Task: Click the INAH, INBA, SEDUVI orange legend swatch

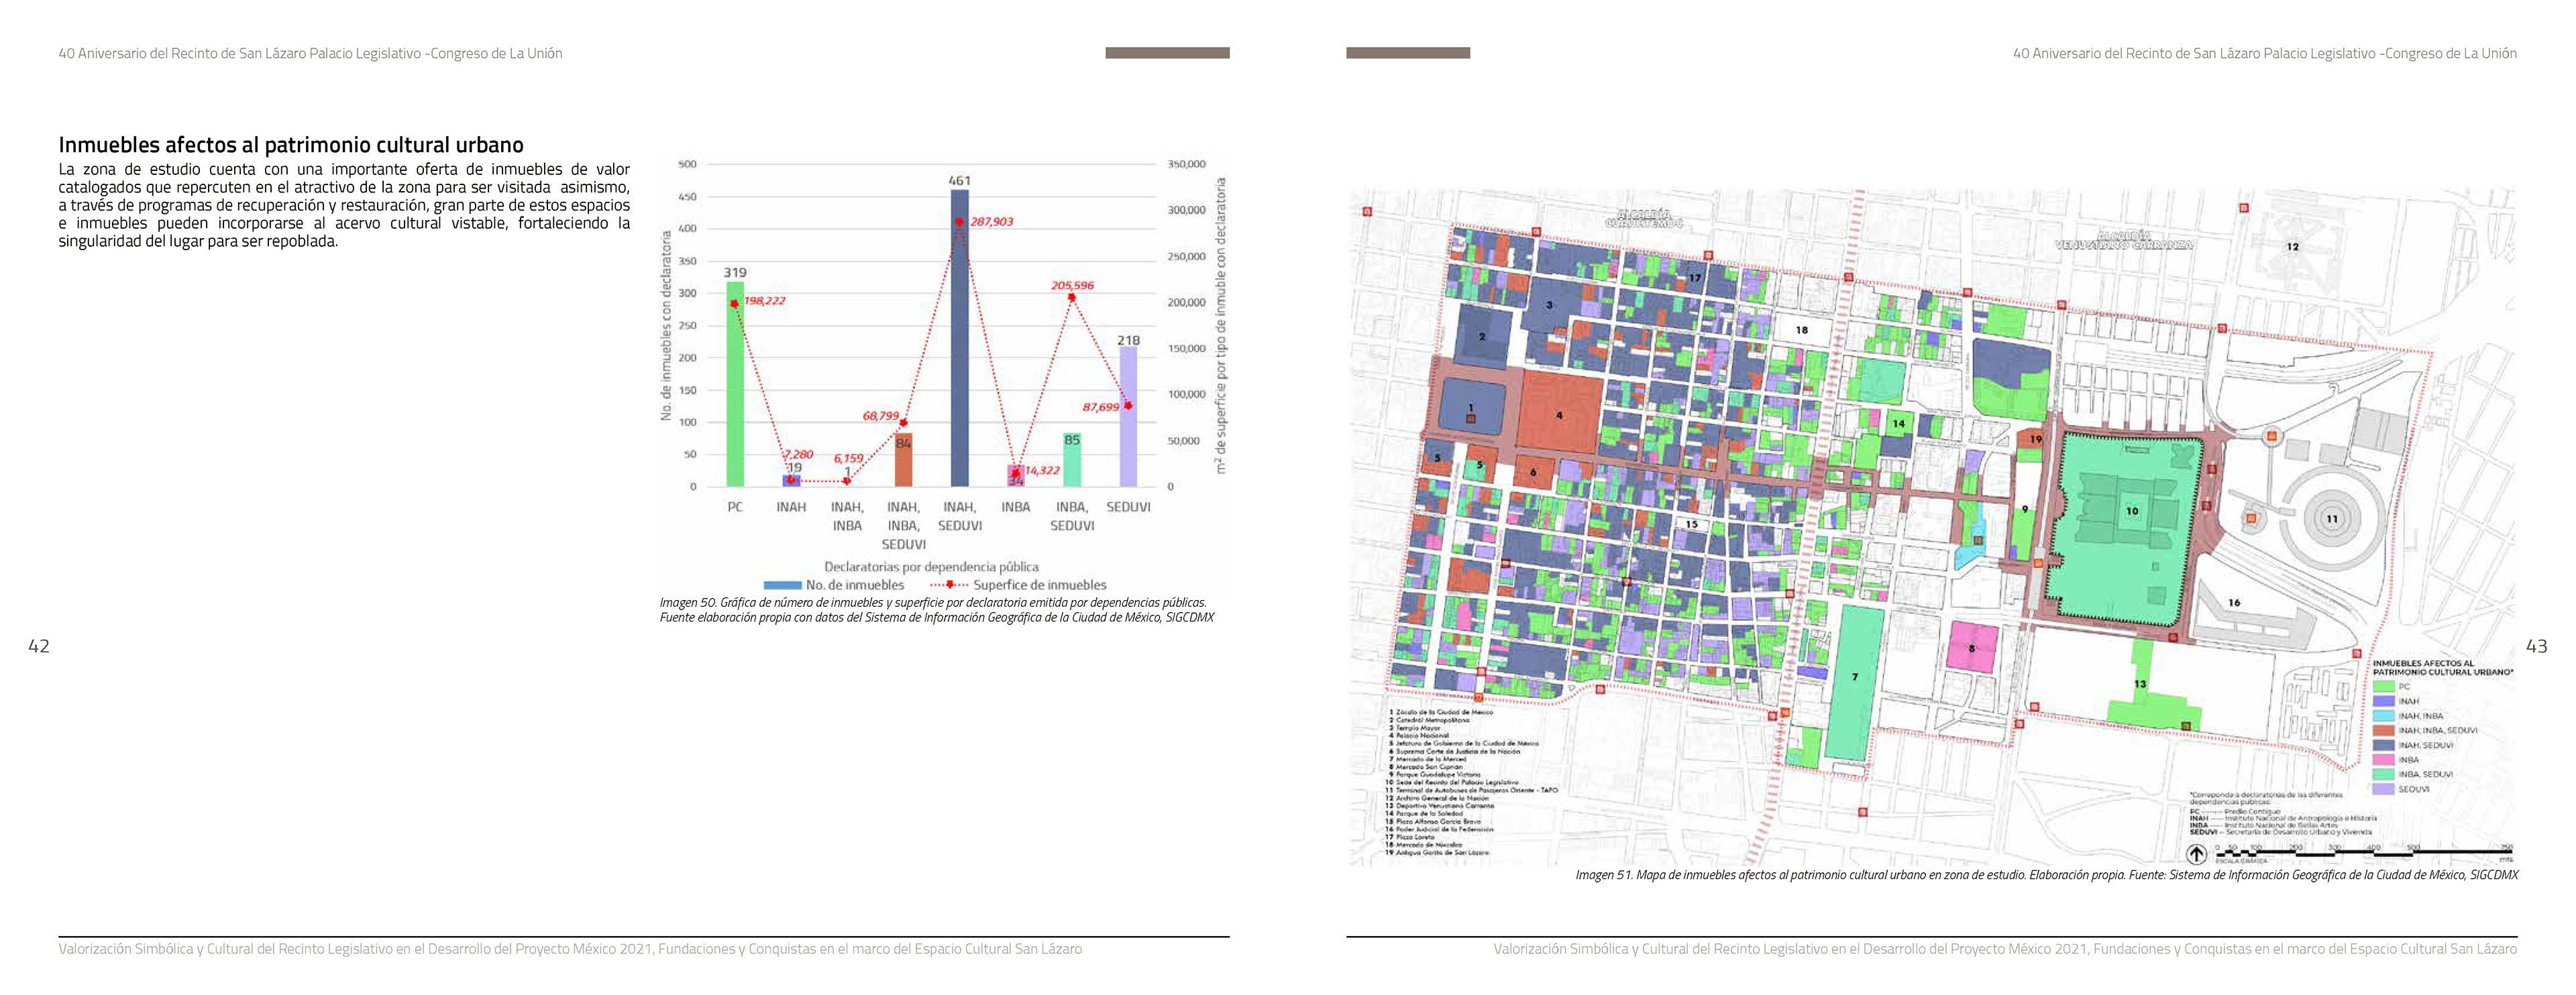Action: click(2384, 730)
